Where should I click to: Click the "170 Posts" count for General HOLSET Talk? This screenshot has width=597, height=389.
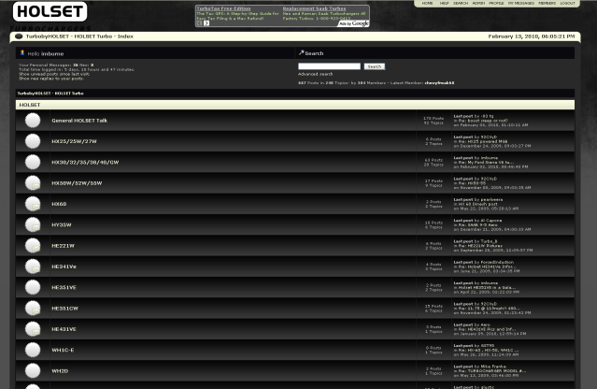[x=434, y=119]
